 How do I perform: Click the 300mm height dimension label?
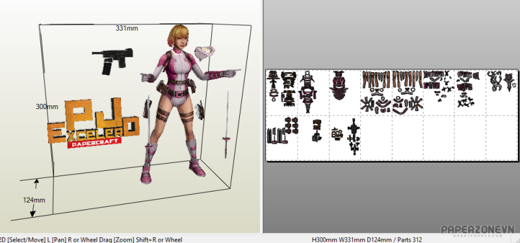[47, 107]
